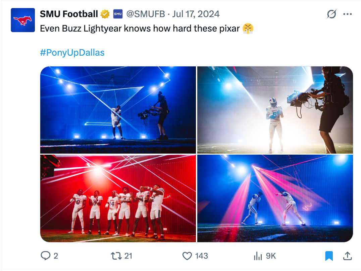
Task: Open the three-dot More options menu
Action: click(x=347, y=14)
